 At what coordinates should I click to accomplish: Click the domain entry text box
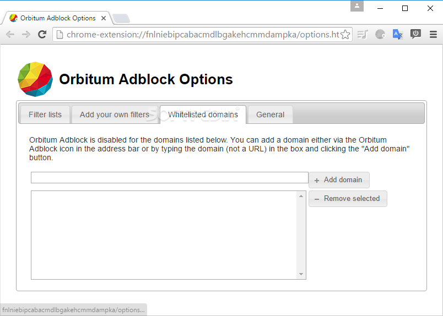point(170,178)
